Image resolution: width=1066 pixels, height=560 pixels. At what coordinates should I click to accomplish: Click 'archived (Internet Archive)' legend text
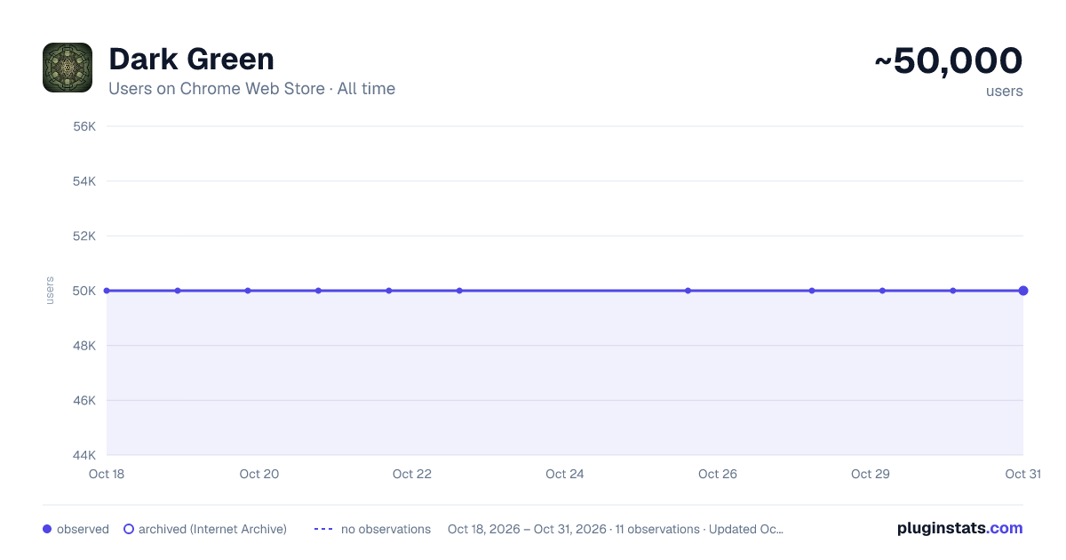click(212, 529)
